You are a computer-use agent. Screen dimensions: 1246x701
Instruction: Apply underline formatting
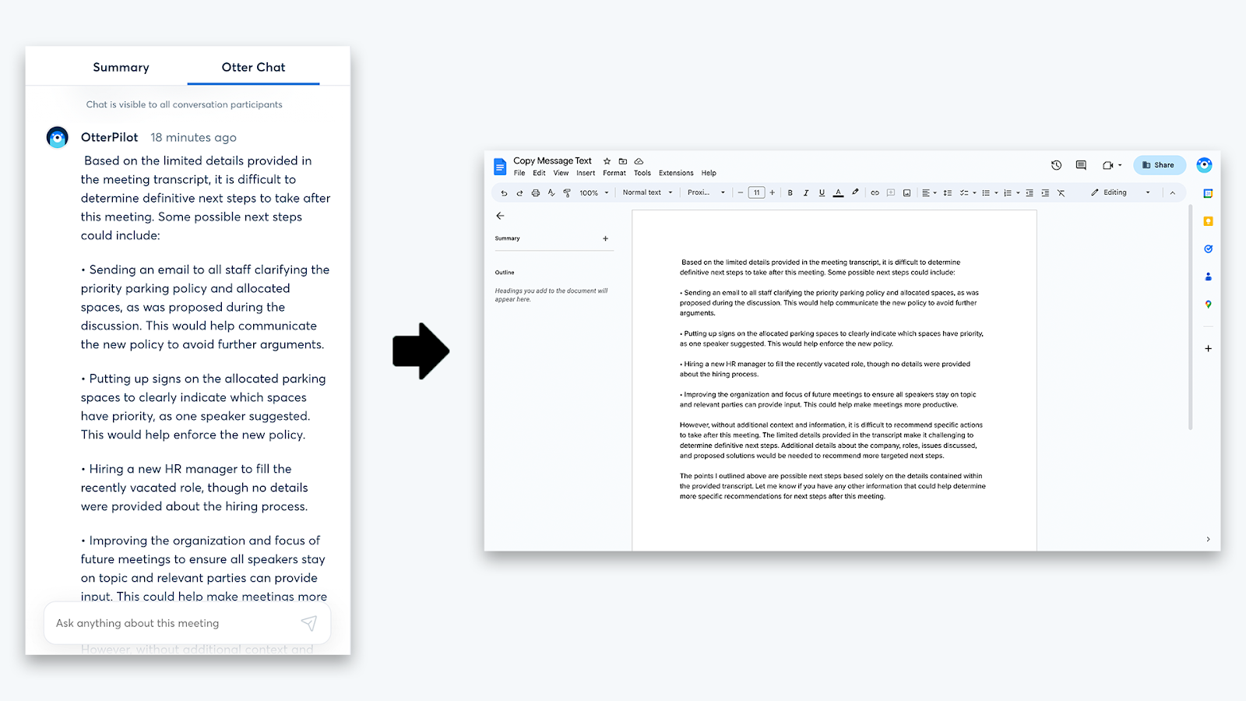click(822, 192)
